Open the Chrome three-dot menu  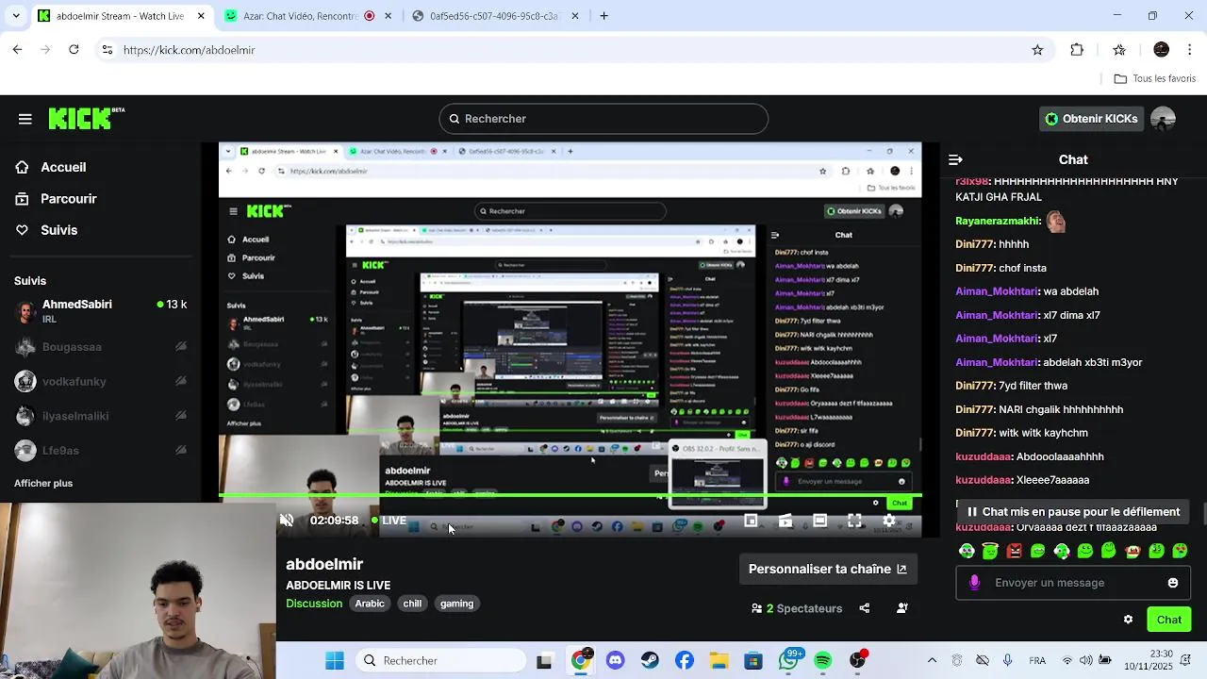coord(1191,50)
